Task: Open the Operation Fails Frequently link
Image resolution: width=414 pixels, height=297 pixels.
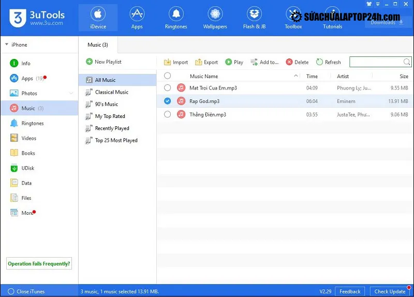Action: (39, 264)
